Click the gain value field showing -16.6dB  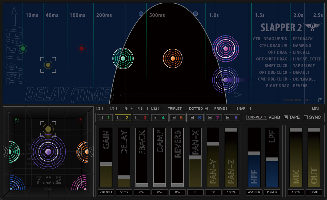point(106,192)
